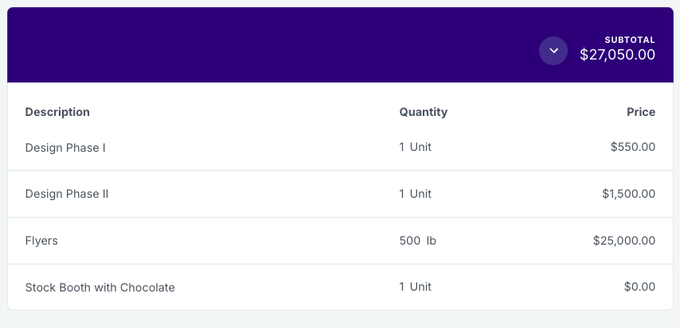Click the $1,500.00 price
The height and width of the screenshot is (328, 680).
pyautogui.click(x=628, y=194)
